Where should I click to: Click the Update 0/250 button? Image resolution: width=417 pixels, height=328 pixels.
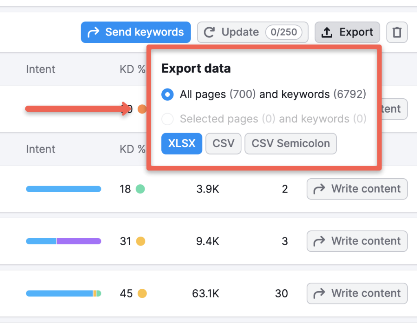tap(252, 32)
